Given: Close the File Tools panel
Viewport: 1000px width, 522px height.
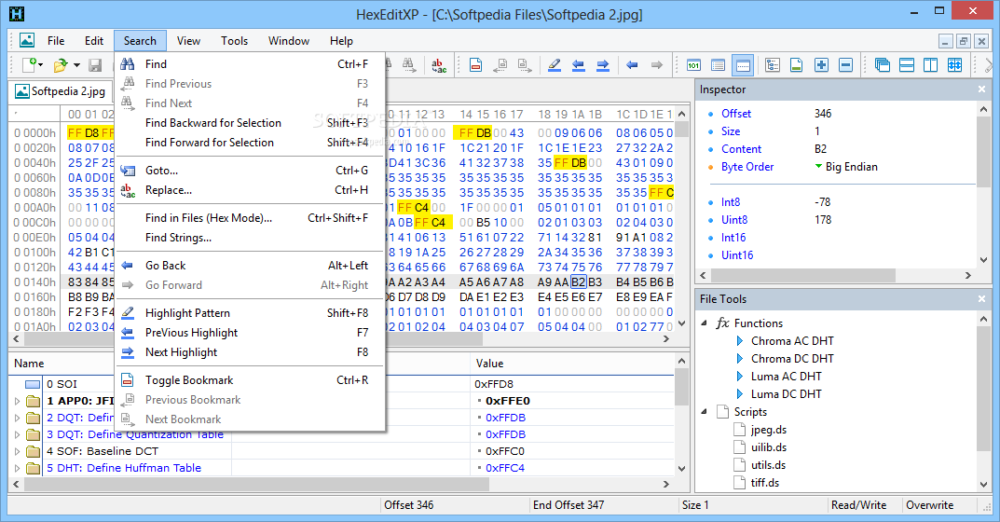Looking at the screenshot, I should (982, 298).
